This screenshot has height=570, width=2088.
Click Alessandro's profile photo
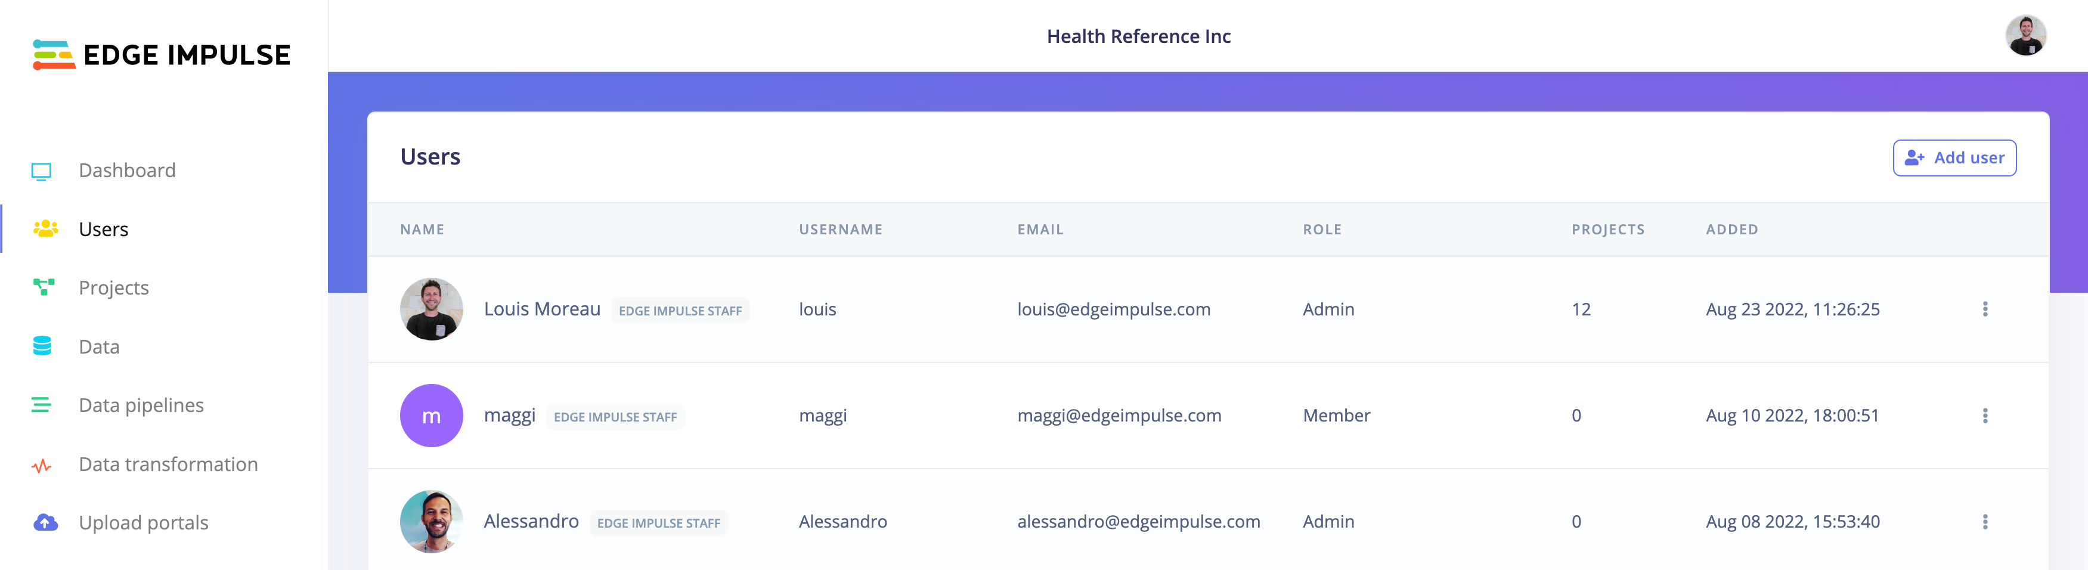[431, 521]
